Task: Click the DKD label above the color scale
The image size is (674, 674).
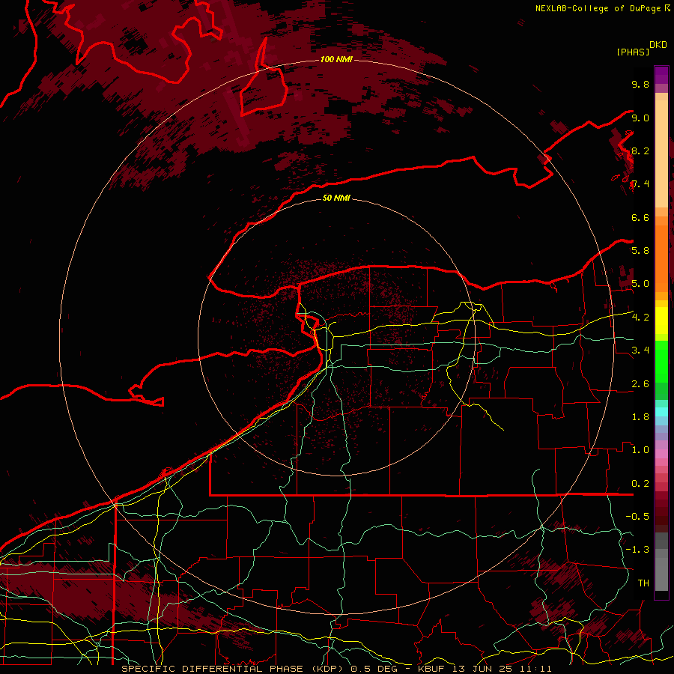Action: pyautogui.click(x=658, y=45)
